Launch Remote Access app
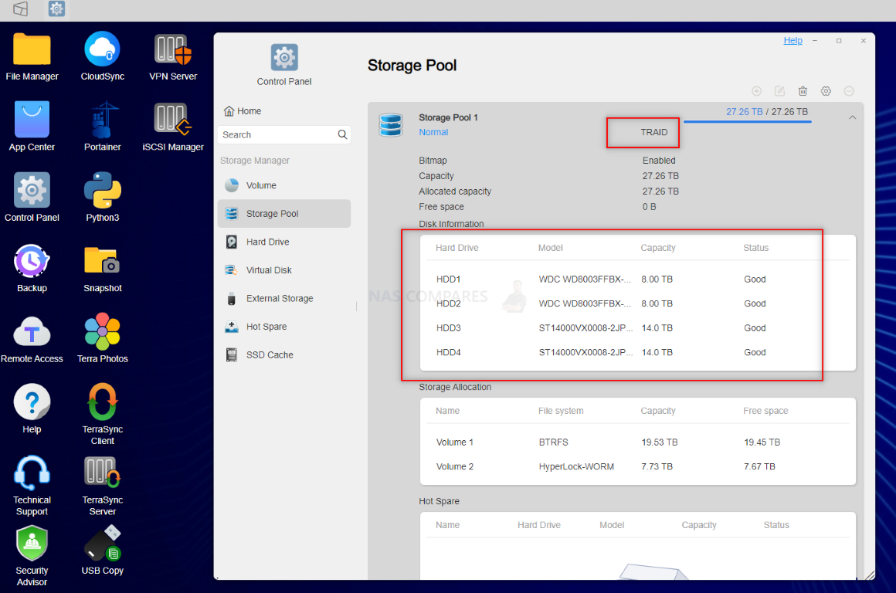Viewport: 896px width, 593px height. click(x=32, y=339)
